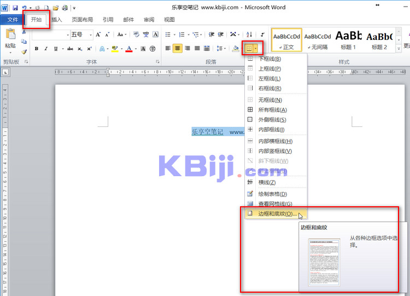Click the Subscript x₂ icon

click(80, 49)
